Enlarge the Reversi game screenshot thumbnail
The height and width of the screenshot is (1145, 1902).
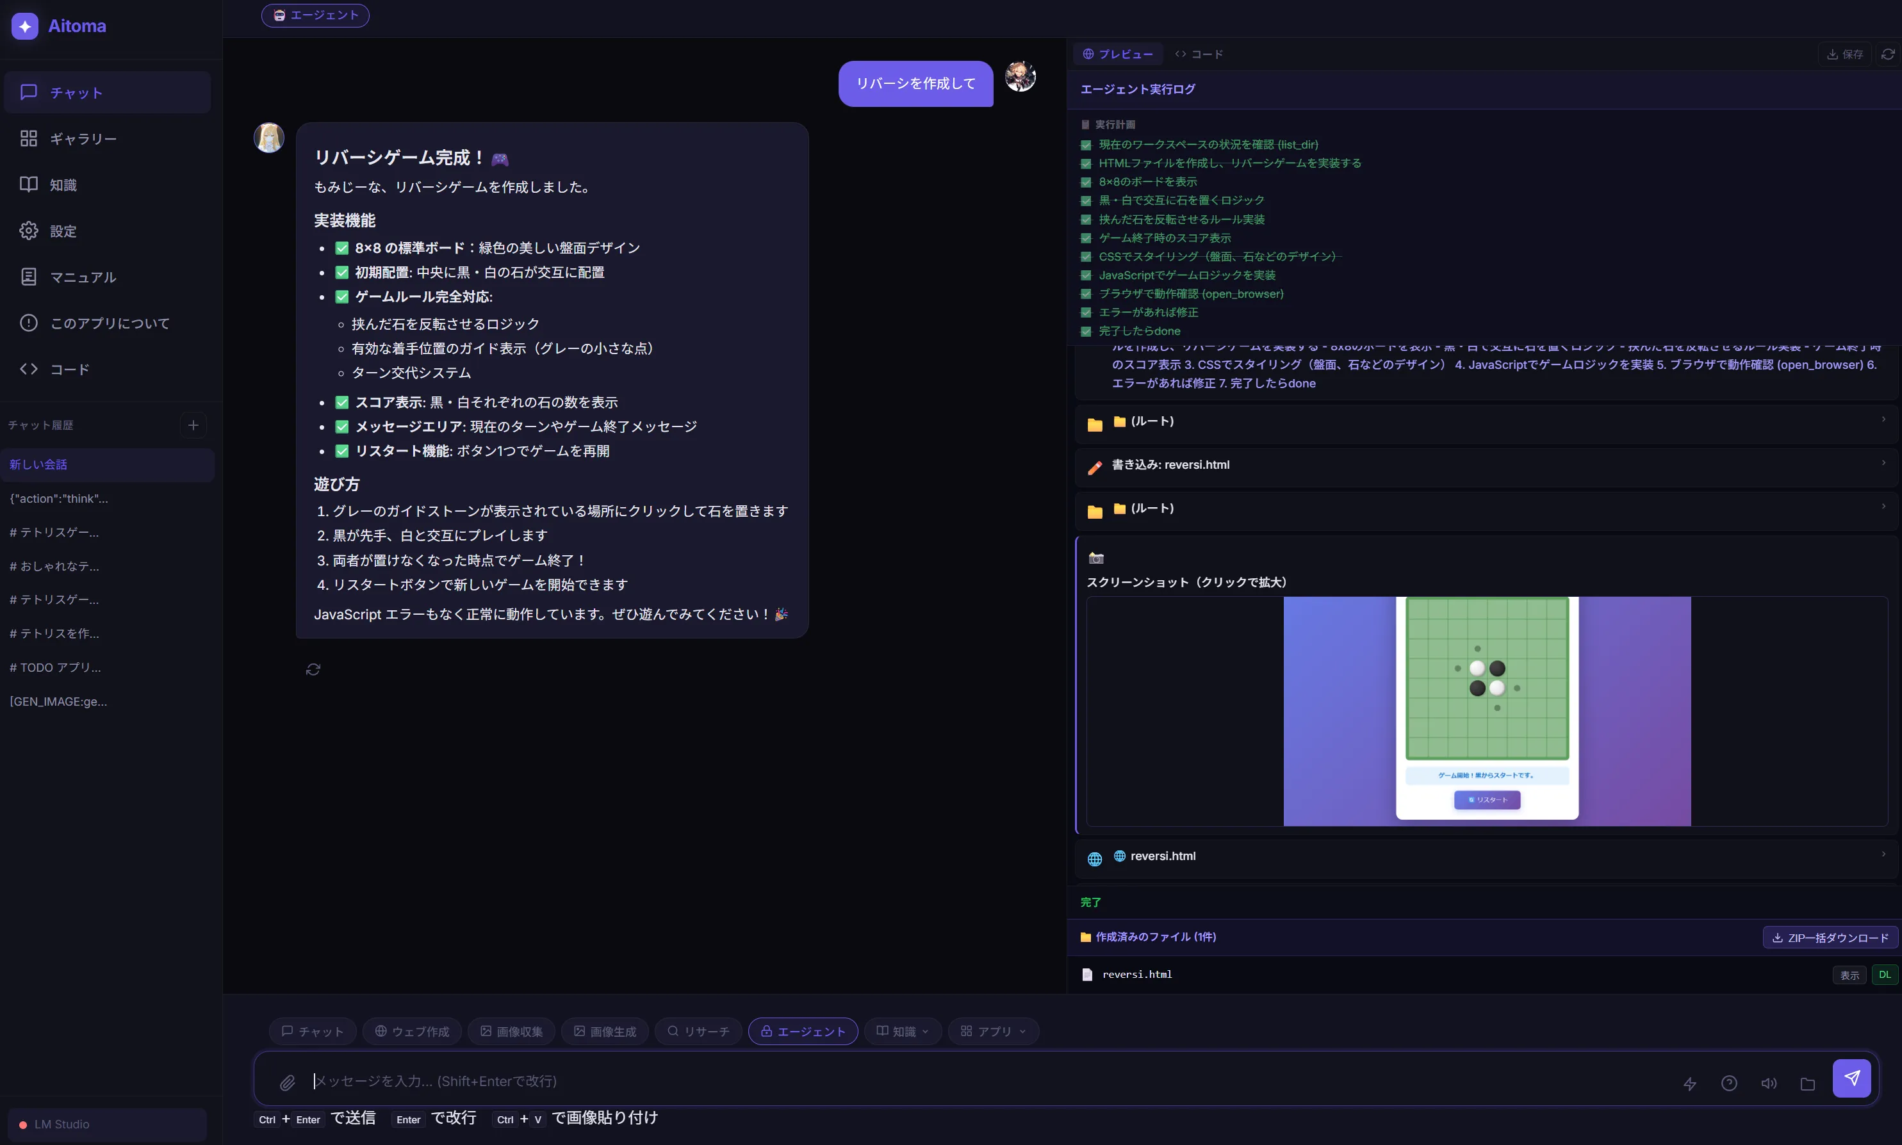tap(1486, 711)
